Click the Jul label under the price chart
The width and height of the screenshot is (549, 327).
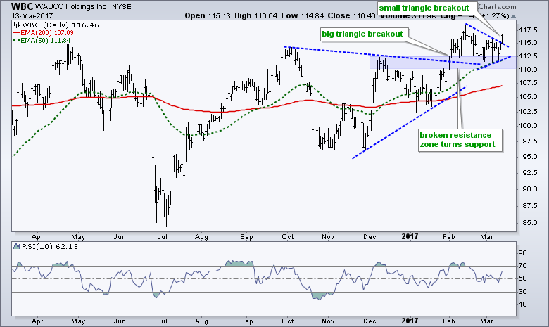(162, 237)
